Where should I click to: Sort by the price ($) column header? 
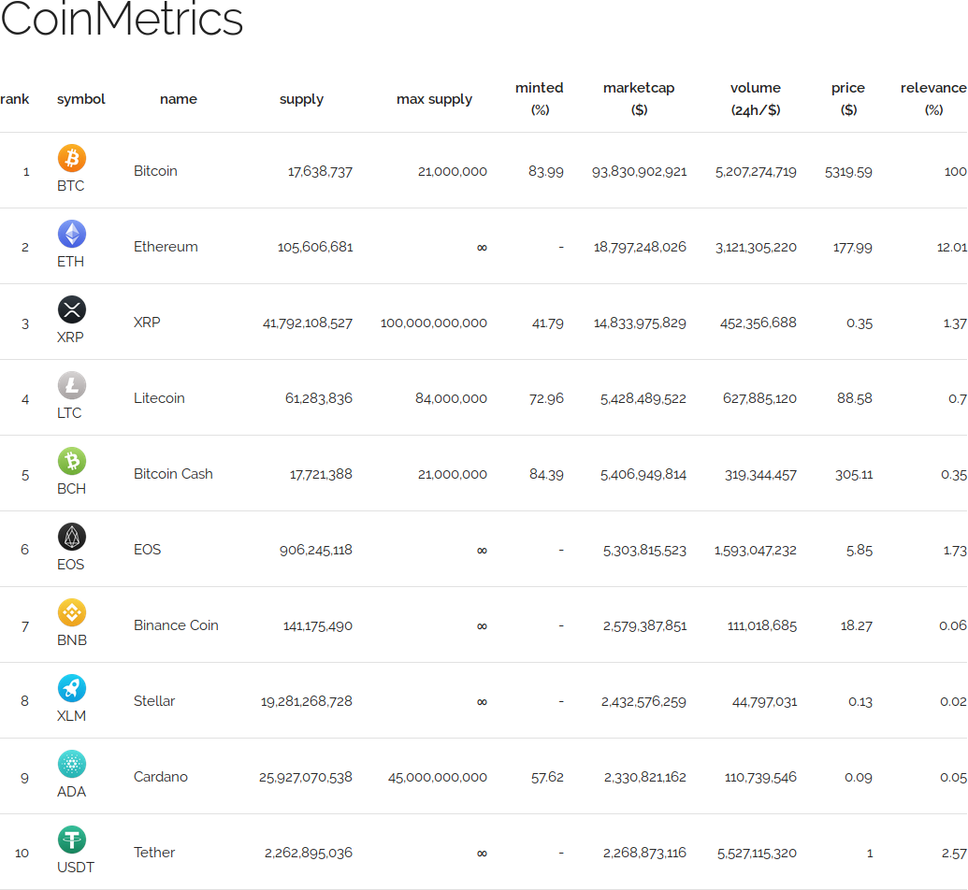click(848, 99)
